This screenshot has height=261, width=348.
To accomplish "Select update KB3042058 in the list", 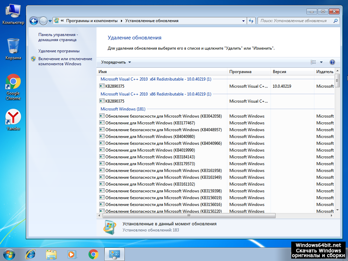I will click(x=163, y=116).
